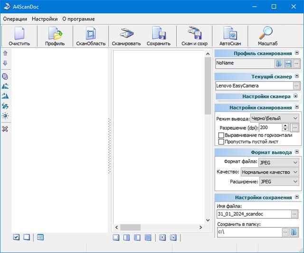Start scanning with Сканировать icon

[x=126, y=36]
